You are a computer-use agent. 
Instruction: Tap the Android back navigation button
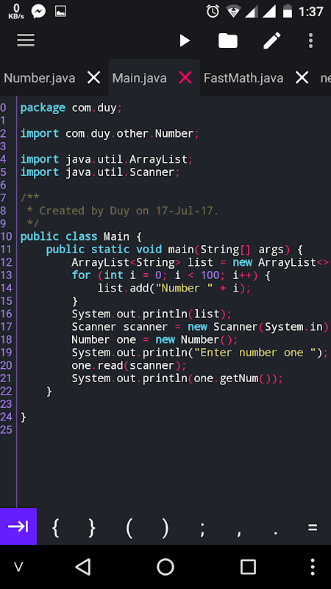83,566
